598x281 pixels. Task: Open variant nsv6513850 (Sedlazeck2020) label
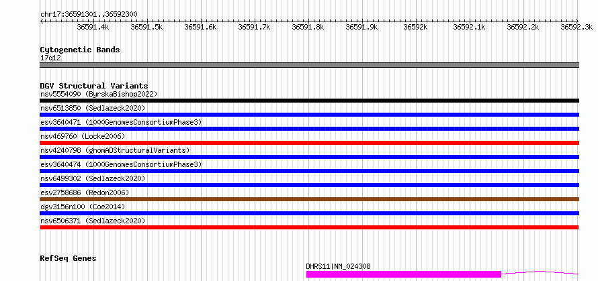[x=93, y=108]
